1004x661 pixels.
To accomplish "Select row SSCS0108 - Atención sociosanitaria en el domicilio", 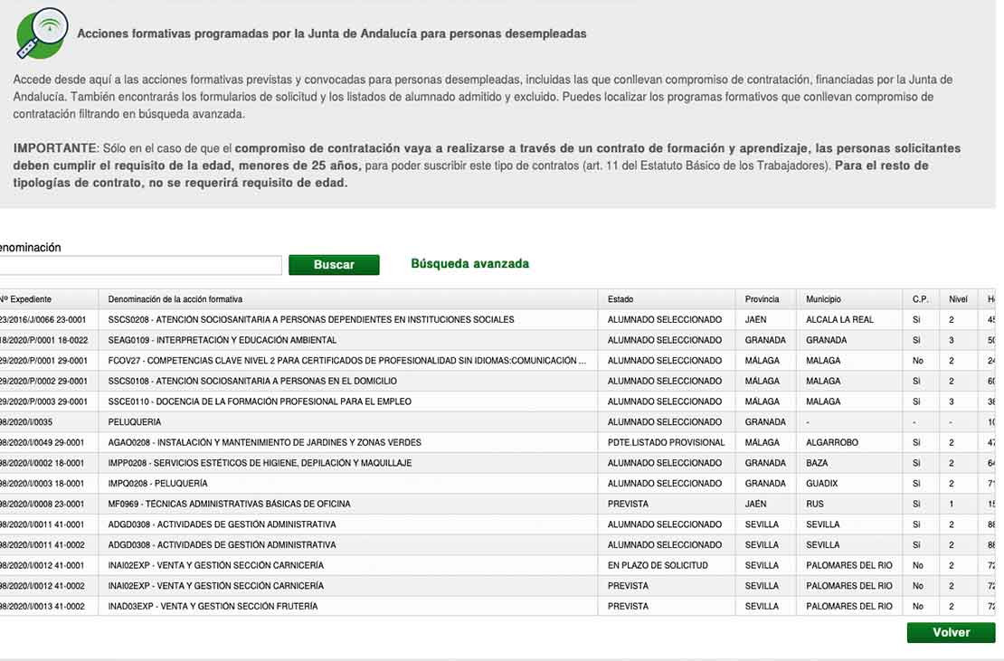I will tap(497, 381).
